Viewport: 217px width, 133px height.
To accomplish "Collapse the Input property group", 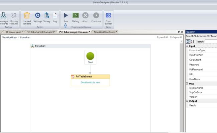I will point(187,46).
